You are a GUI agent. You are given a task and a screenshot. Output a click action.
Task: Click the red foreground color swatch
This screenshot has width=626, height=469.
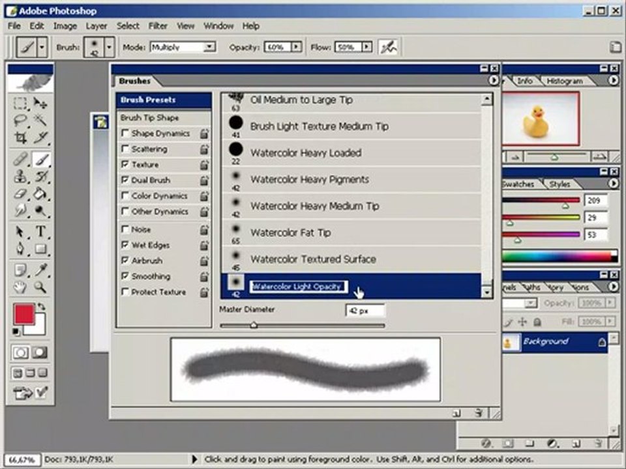pyautogui.click(x=24, y=314)
